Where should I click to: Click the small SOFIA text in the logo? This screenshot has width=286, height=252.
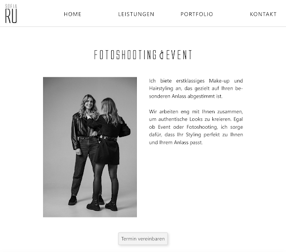coord(11,6)
